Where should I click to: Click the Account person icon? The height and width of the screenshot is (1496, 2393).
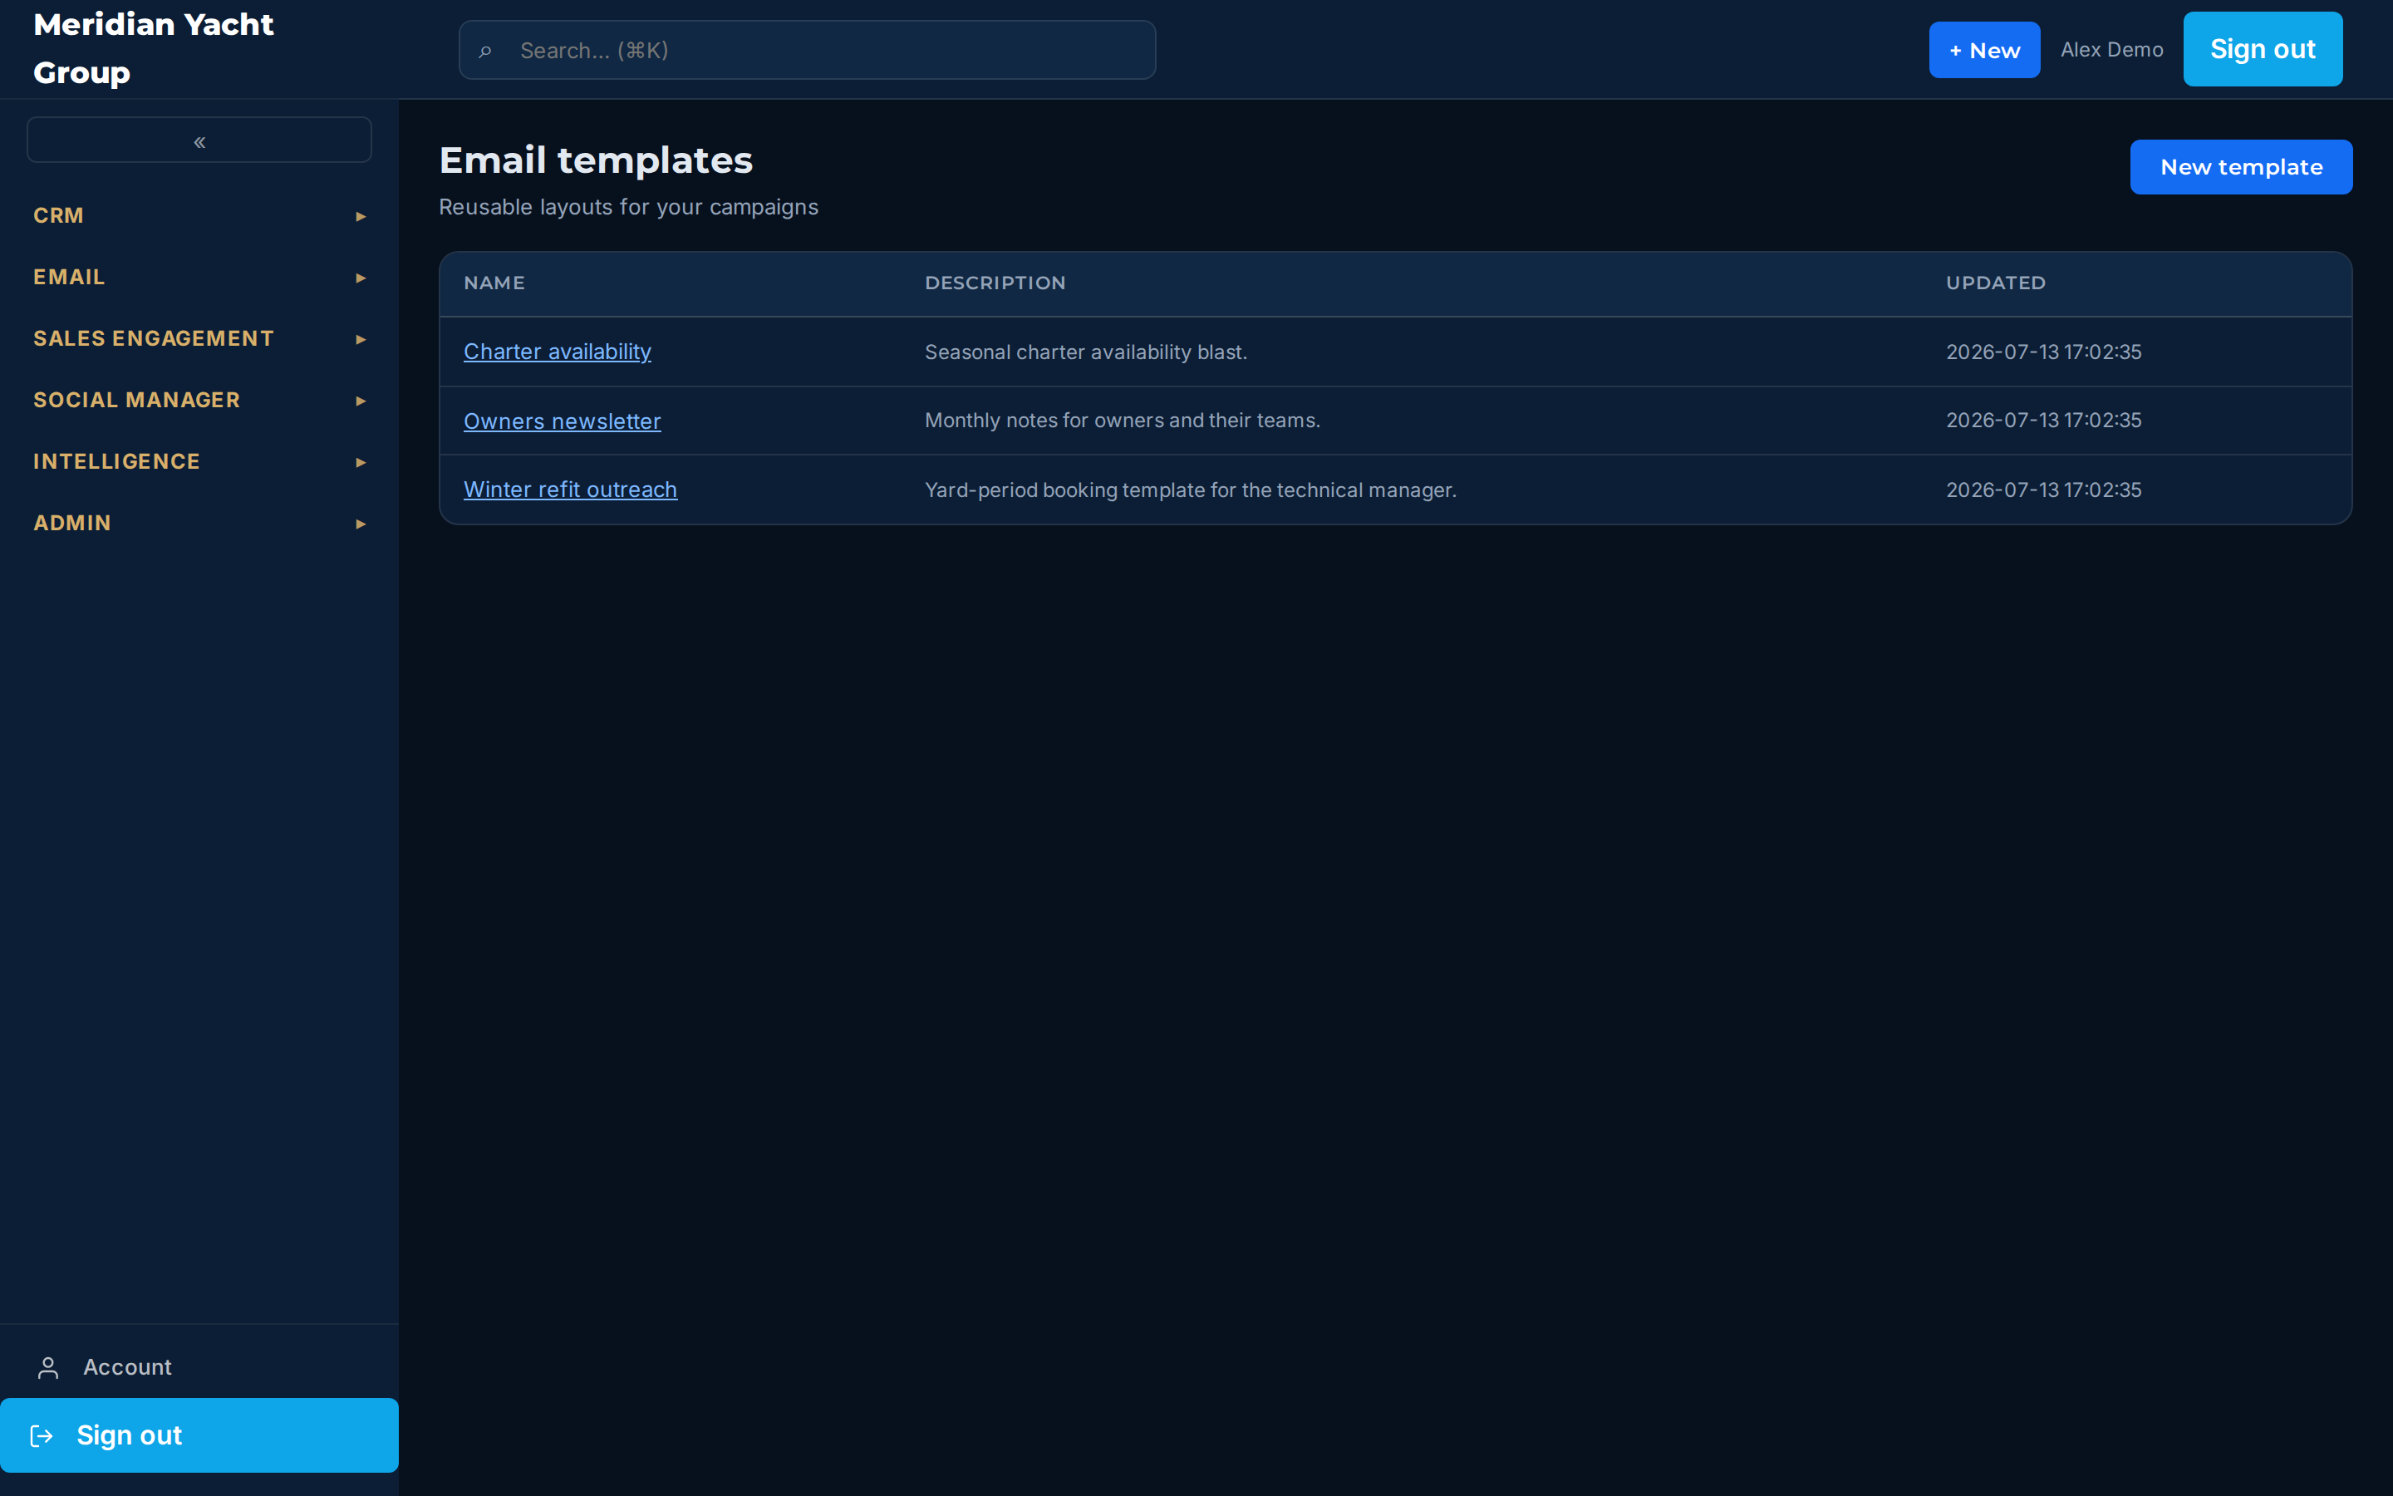click(x=47, y=1367)
